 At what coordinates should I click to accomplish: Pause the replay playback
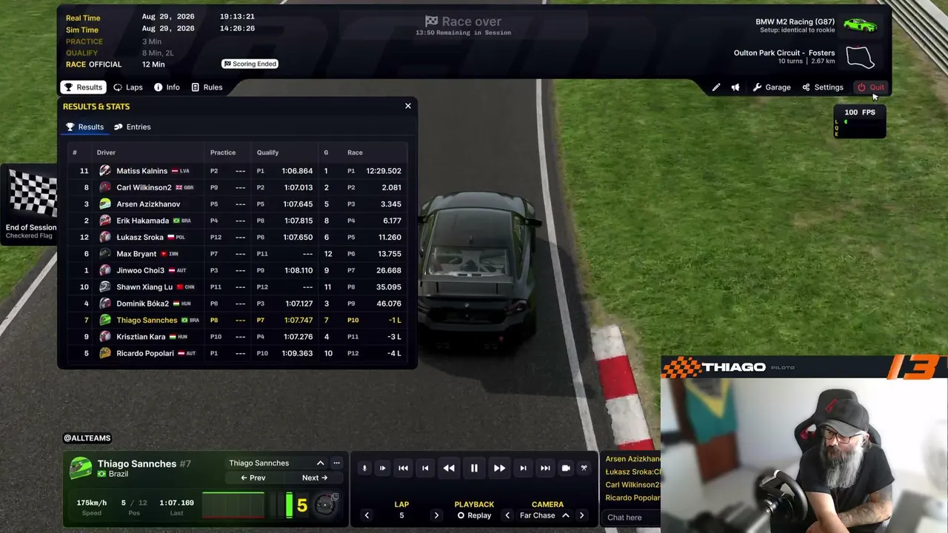tap(474, 468)
